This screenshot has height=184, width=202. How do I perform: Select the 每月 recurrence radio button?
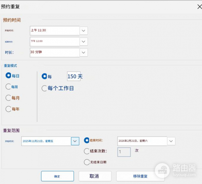point(8,98)
